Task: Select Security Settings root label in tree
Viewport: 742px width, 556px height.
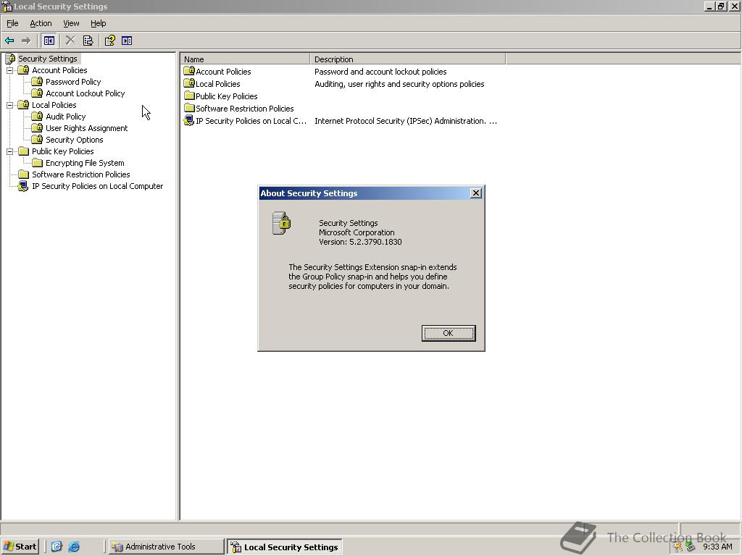Action: pos(48,59)
